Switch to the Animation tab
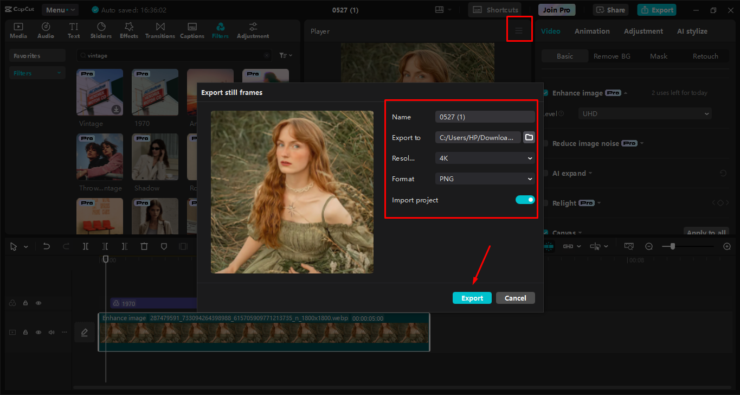The width and height of the screenshot is (740, 395). coord(591,31)
